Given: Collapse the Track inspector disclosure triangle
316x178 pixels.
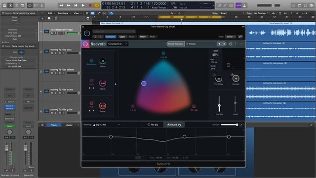Looking at the screenshot, I should click(x=3, y=46).
